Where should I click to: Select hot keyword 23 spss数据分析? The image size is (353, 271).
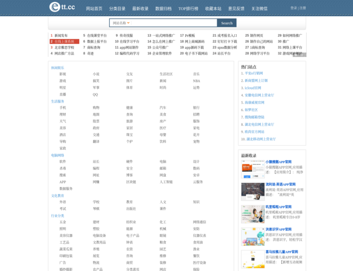(x=227, y=47)
